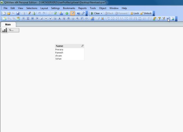Create a Text Object with the A icon
Screen dimensions: 183x132
pos(59,19)
